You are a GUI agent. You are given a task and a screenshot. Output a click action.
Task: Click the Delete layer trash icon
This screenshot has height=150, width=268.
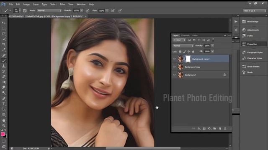(225, 129)
